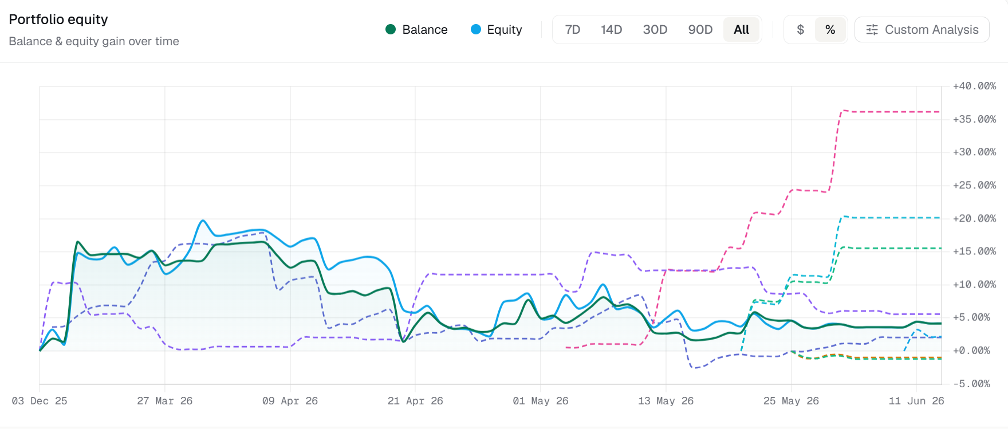Click the +40.00% axis label
Image resolution: width=1008 pixels, height=429 pixels.
974,86
